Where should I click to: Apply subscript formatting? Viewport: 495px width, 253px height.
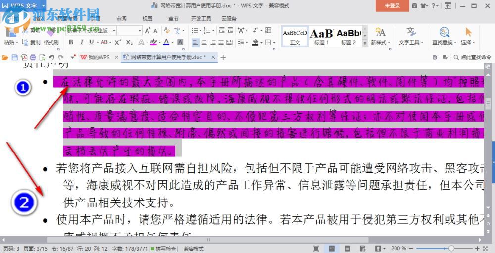129,42
